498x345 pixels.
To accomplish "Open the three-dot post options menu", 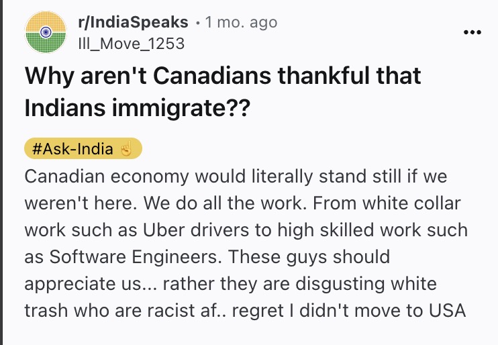I will click(x=472, y=32).
